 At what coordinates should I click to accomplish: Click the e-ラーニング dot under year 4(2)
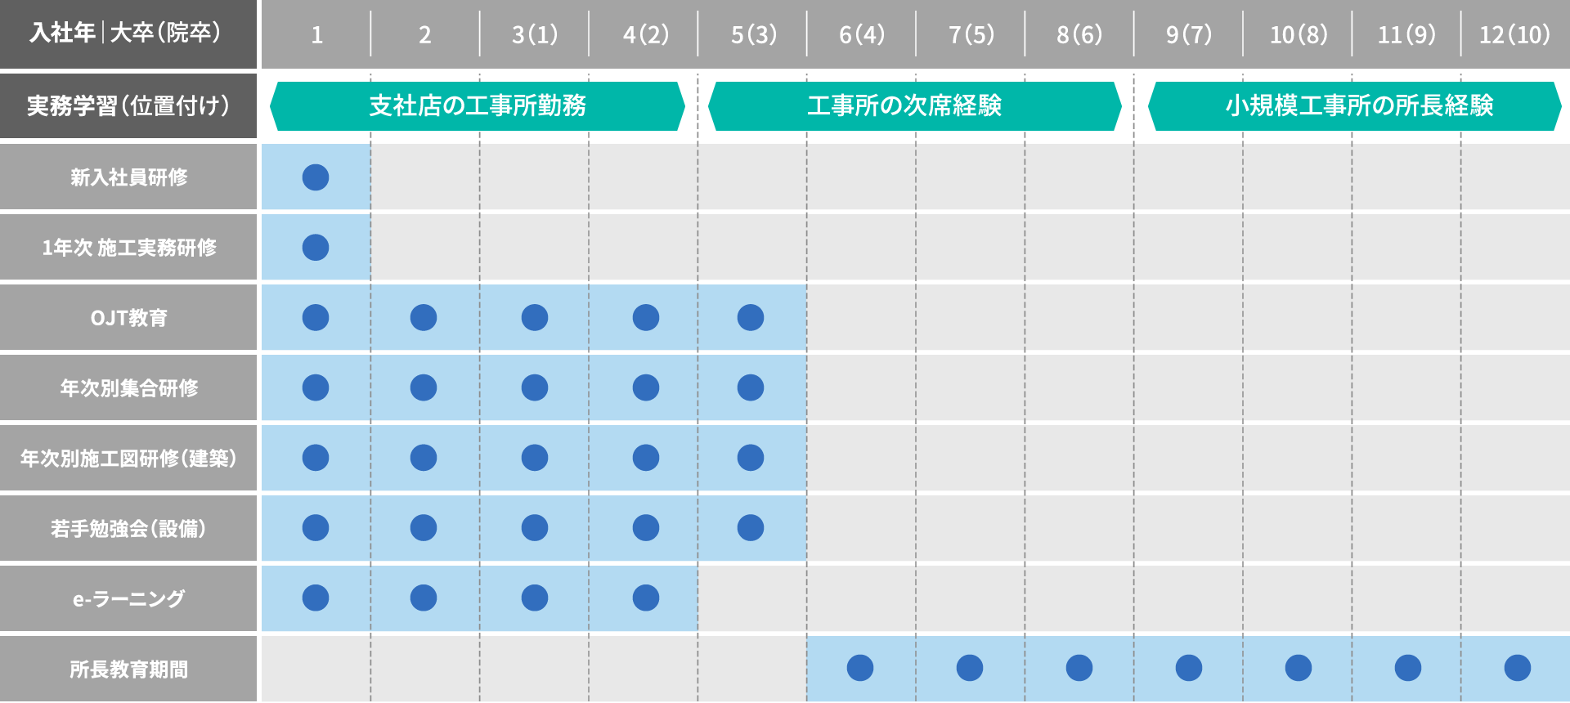click(x=646, y=598)
